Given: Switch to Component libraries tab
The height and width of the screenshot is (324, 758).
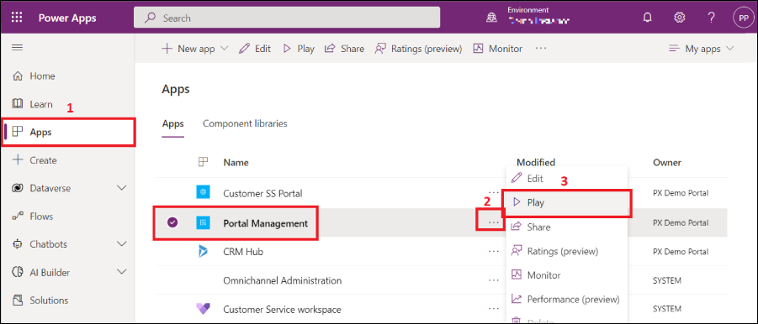Looking at the screenshot, I should [245, 123].
